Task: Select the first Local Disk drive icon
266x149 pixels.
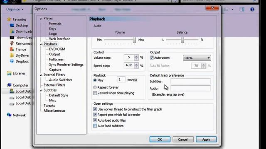Action: (12, 91)
